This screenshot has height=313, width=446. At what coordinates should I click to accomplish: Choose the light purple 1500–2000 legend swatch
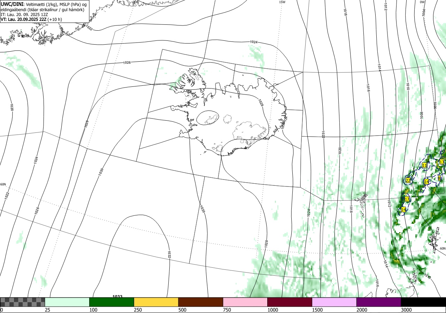[x=334, y=302]
